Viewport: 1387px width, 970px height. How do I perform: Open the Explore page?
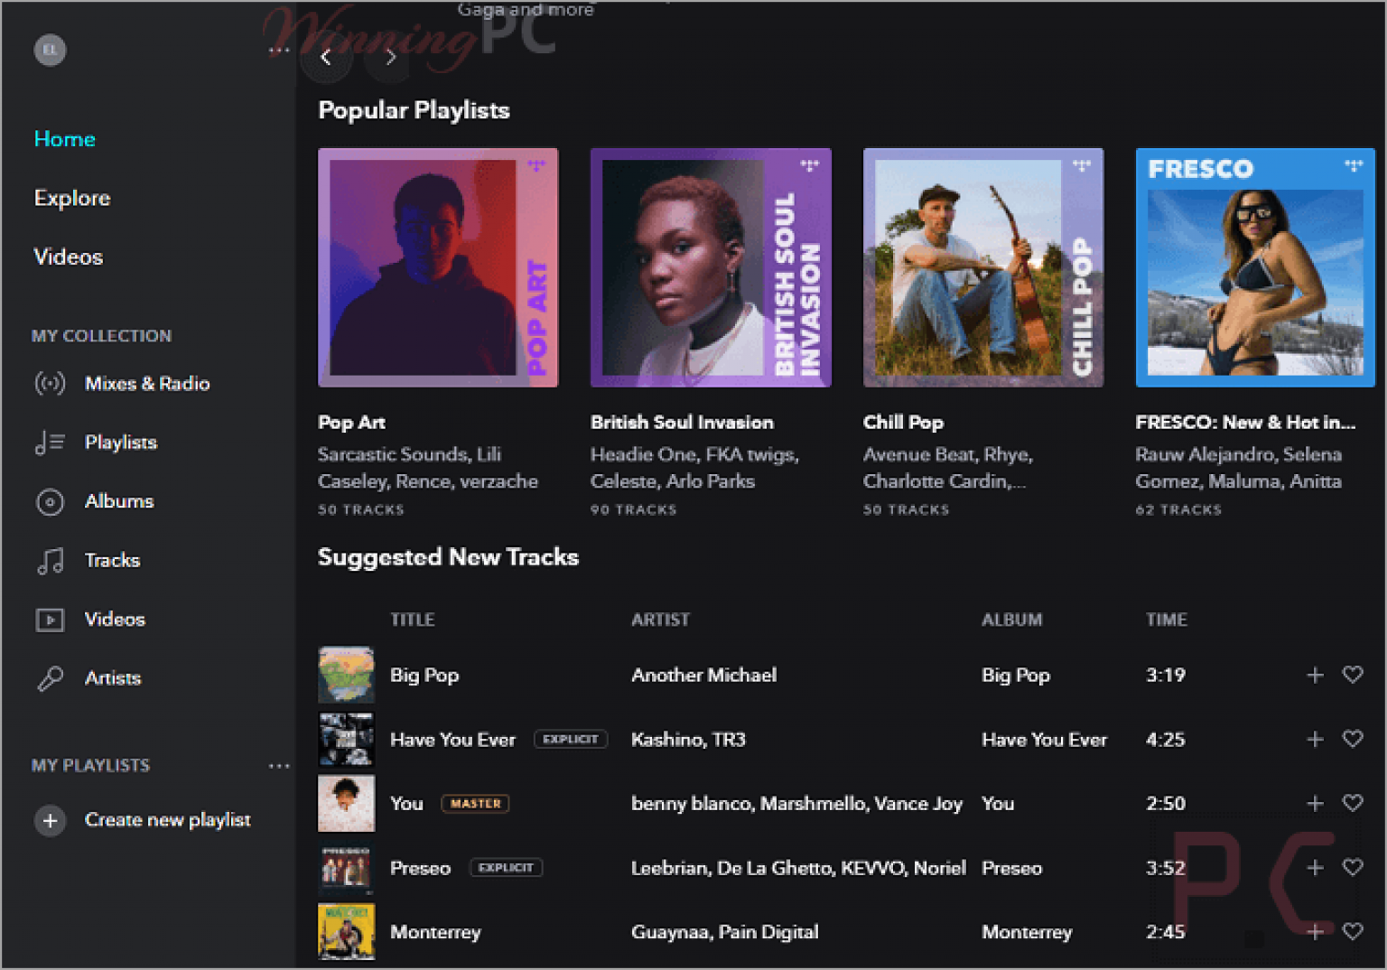[72, 198]
